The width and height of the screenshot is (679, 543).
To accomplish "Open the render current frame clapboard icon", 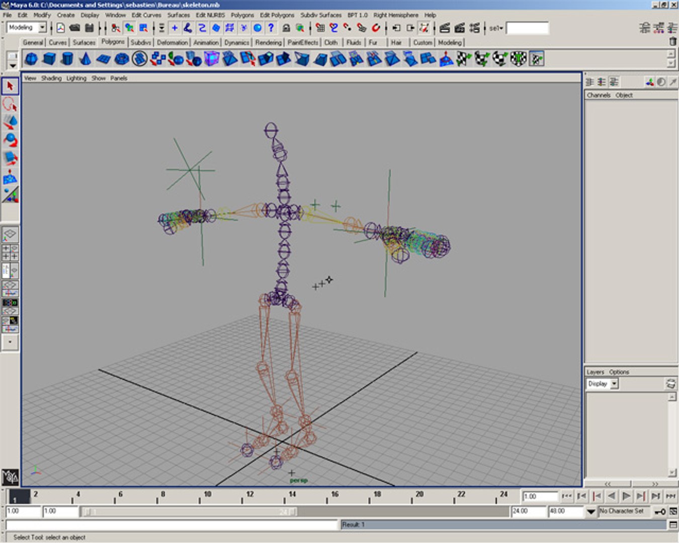I will coord(445,28).
